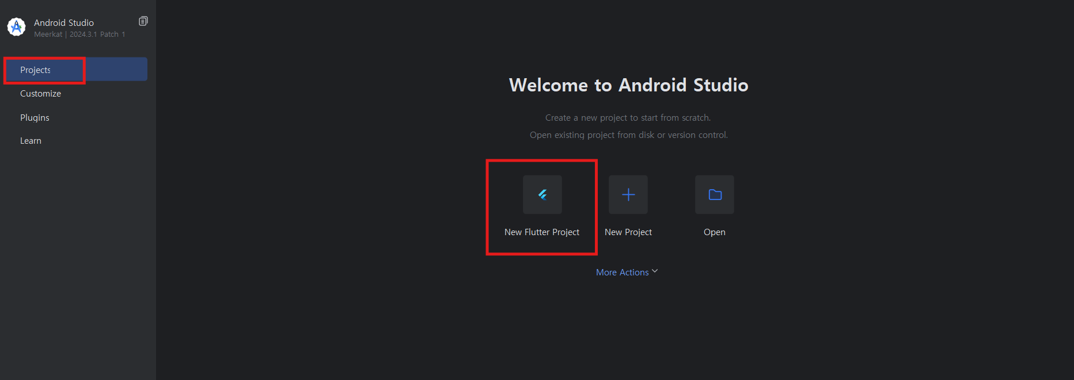Viewport: 1074px width, 380px height.
Task: Go to the Plugins section
Action: pyautogui.click(x=35, y=117)
